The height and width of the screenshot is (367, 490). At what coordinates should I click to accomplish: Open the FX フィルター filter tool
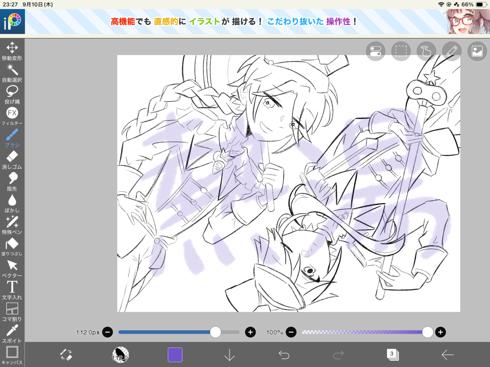pos(12,117)
